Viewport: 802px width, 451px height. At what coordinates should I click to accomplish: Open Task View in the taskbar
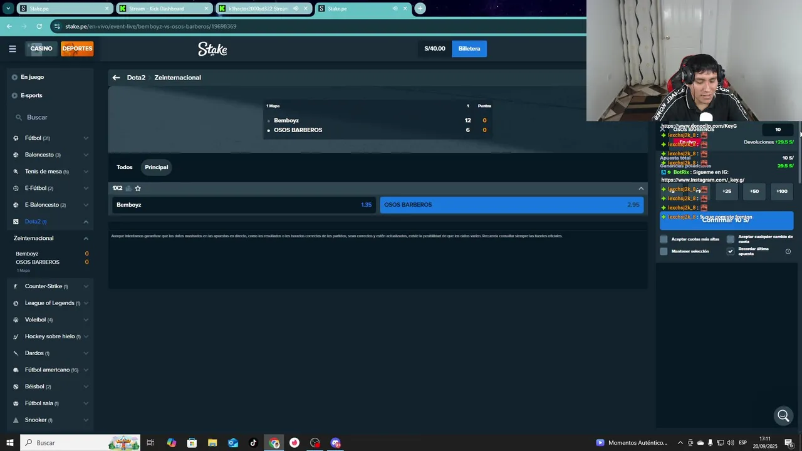point(150,443)
